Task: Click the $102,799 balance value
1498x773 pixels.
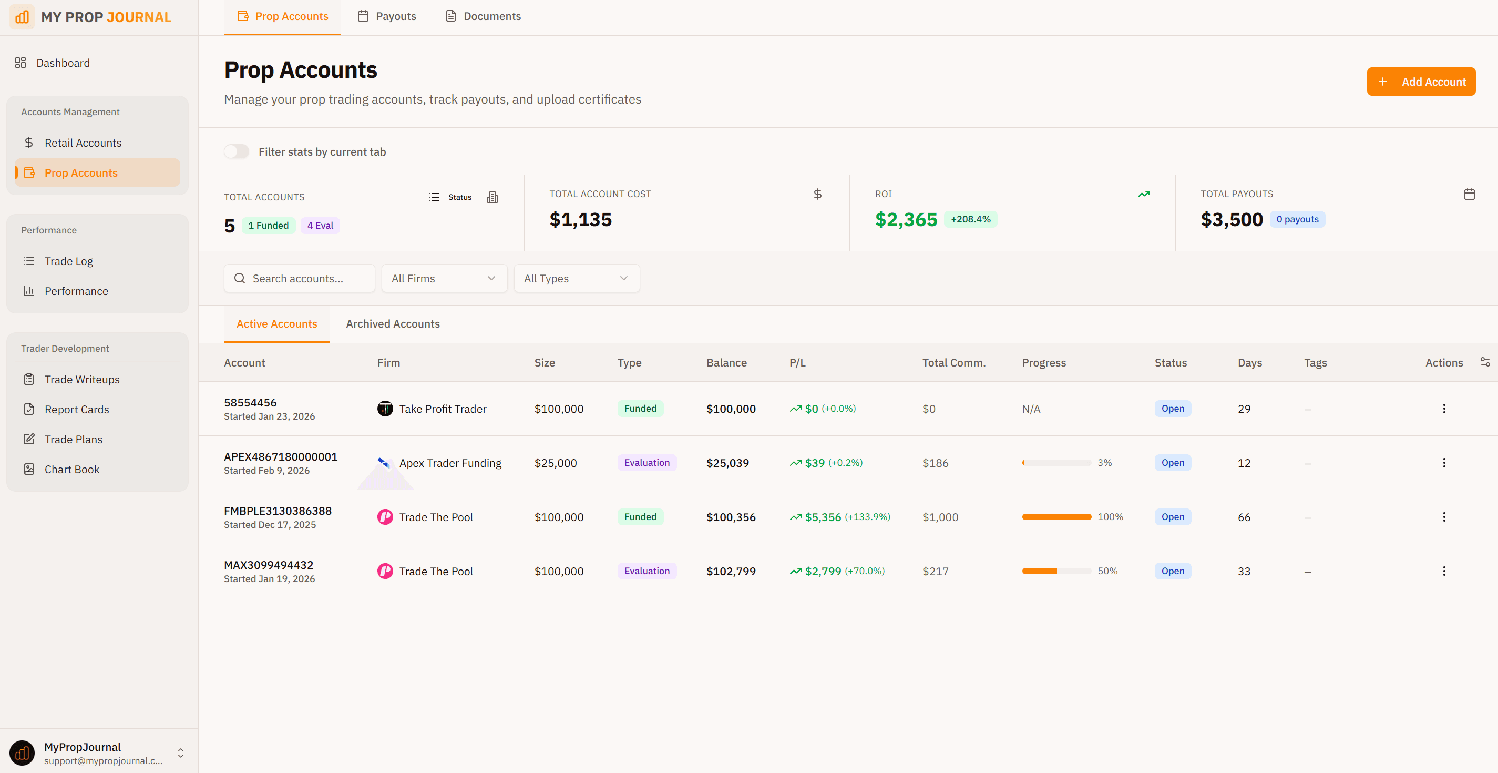Action: click(731, 572)
